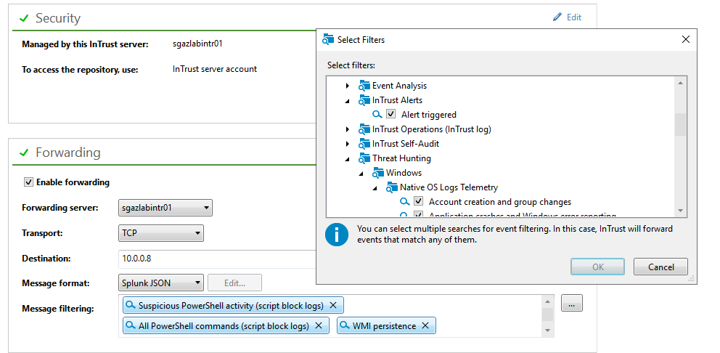Collapse the InTrust Alerts node
The height and width of the screenshot is (353, 720).
click(348, 101)
